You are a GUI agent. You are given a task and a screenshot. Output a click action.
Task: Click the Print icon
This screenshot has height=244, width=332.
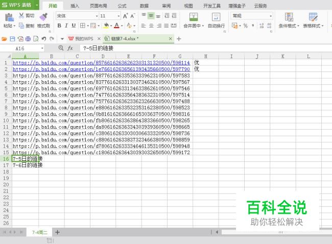pyautogui.click(x=28, y=39)
